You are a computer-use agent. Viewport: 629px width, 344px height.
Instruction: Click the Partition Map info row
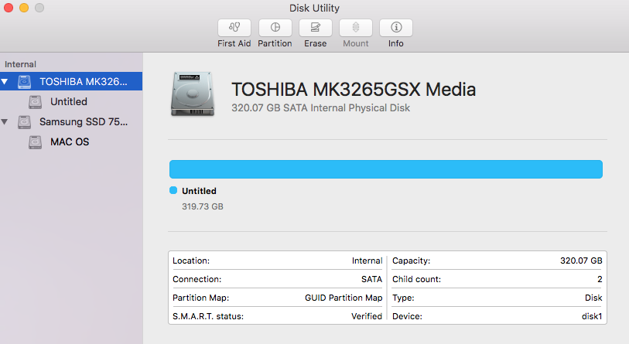(277, 298)
